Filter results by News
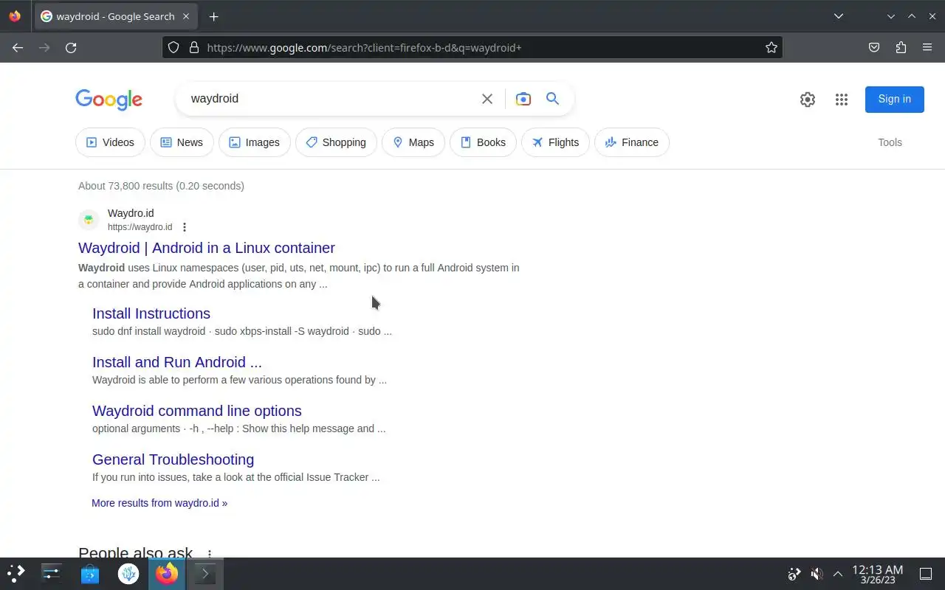 pyautogui.click(x=182, y=142)
